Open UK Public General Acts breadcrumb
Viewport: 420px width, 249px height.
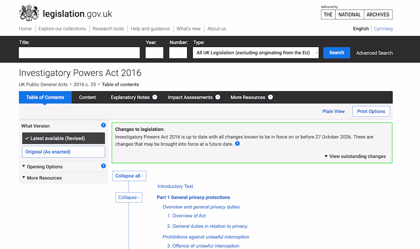43,85
